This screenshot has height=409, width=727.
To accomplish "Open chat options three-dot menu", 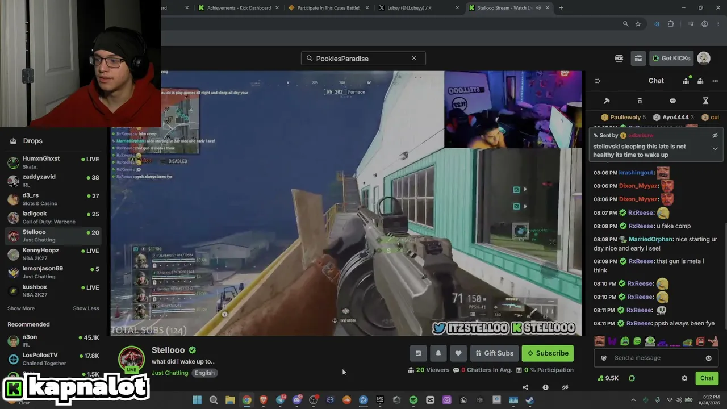I will 715,81.
